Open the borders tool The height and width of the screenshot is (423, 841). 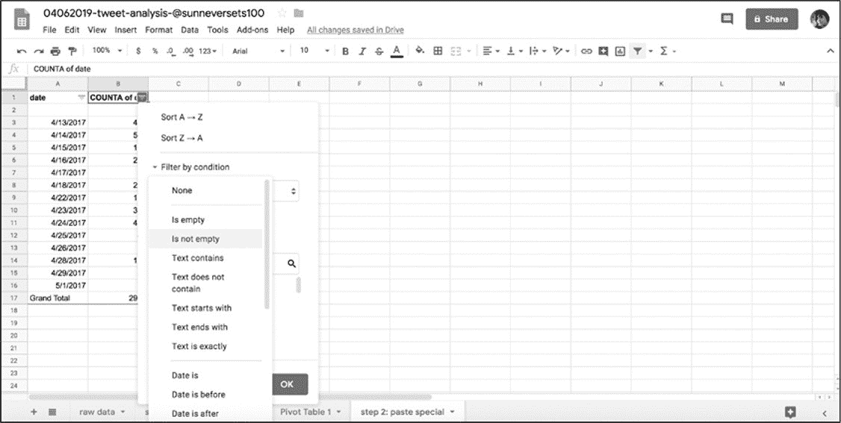click(x=438, y=51)
